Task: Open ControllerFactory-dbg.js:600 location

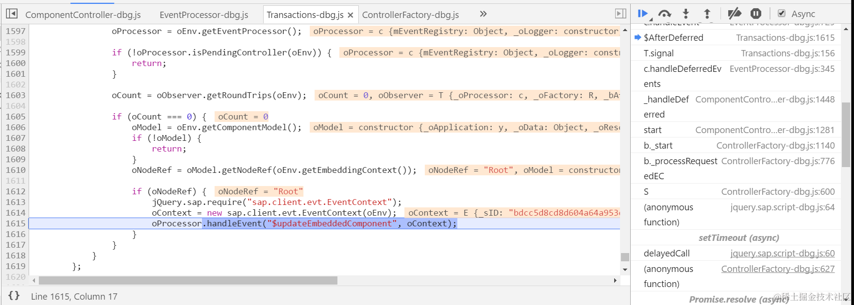Action: pos(778,191)
